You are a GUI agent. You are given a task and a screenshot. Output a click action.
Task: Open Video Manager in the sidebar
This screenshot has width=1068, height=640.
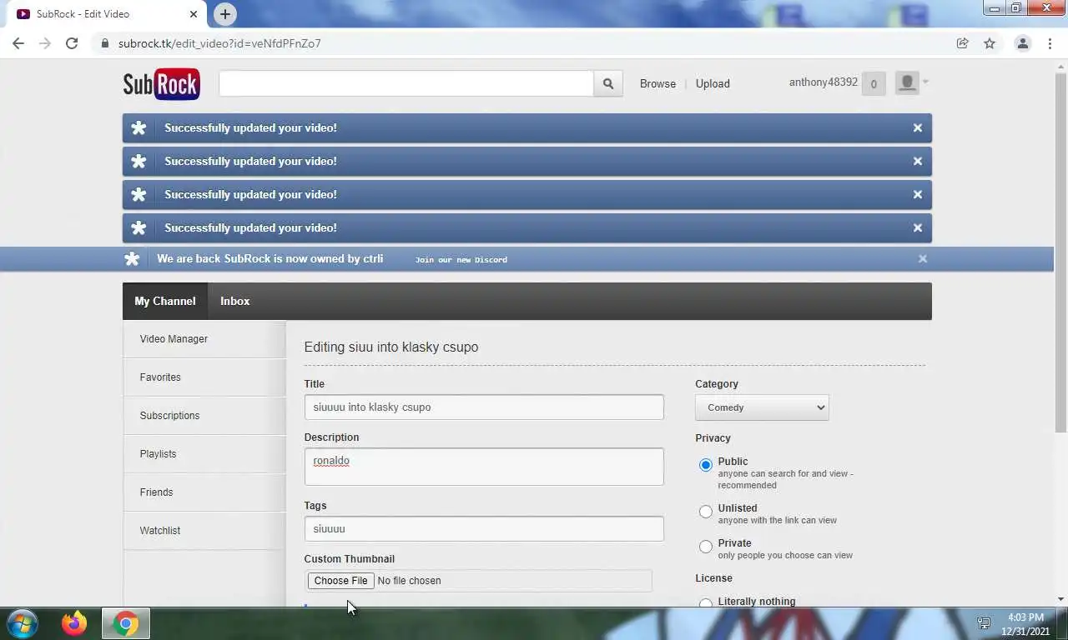pyautogui.click(x=204, y=339)
